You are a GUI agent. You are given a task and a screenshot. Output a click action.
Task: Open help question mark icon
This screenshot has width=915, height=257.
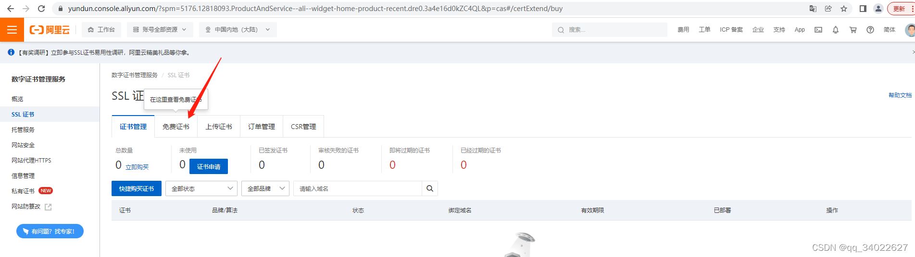click(870, 30)
